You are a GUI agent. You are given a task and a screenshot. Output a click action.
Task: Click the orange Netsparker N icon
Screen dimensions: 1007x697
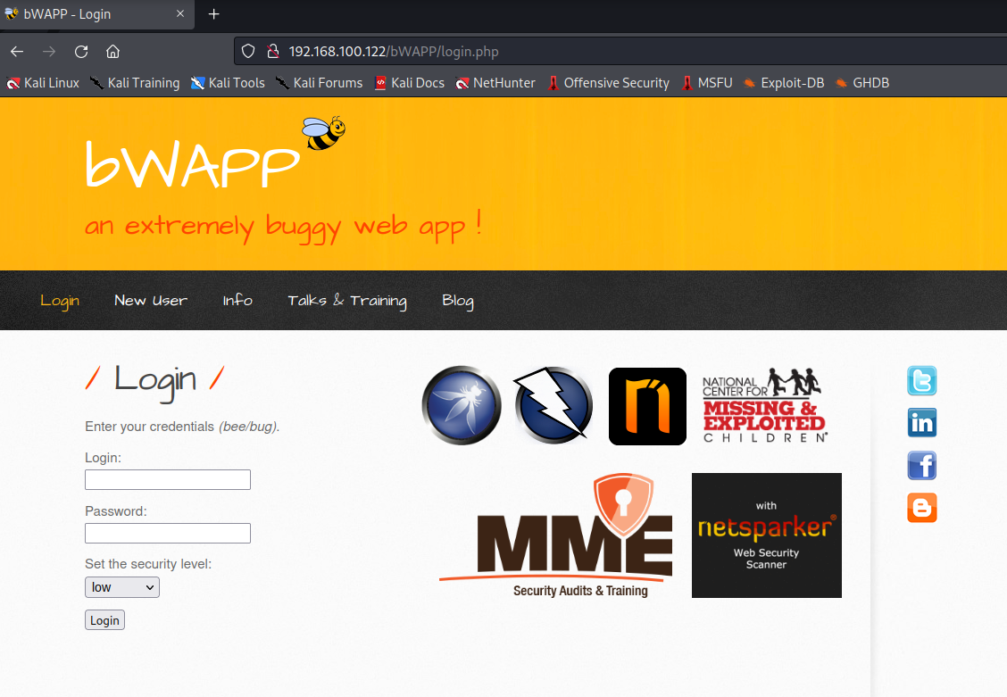pos(647,406)
